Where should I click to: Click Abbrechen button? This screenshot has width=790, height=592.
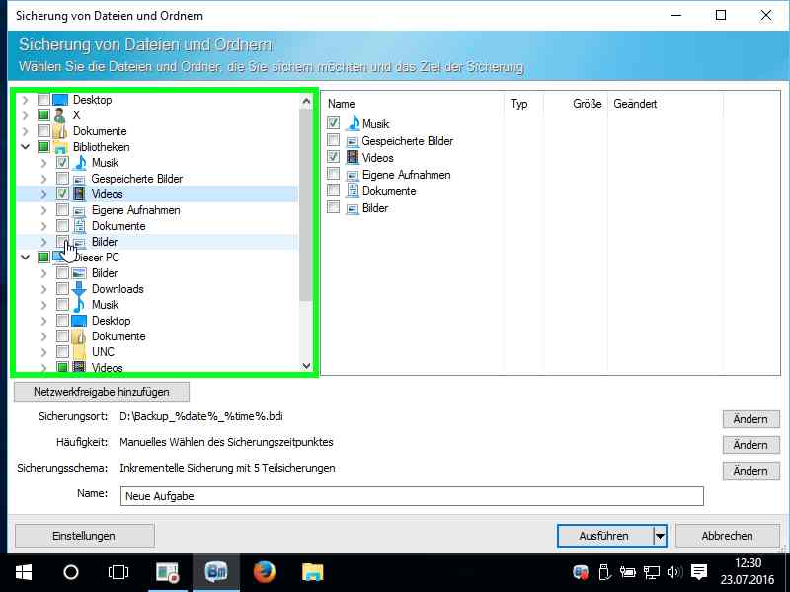(728, 536)
